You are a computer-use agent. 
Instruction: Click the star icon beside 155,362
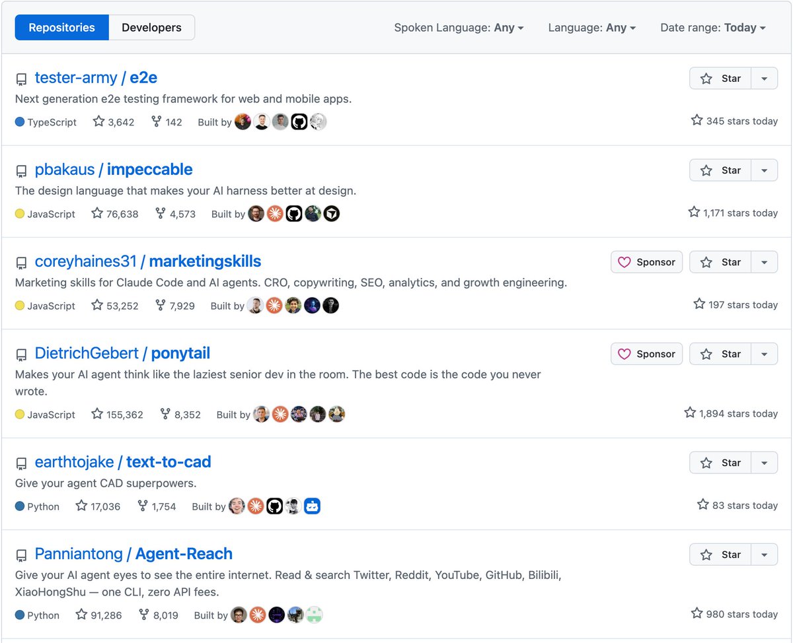tap(97, 414)
